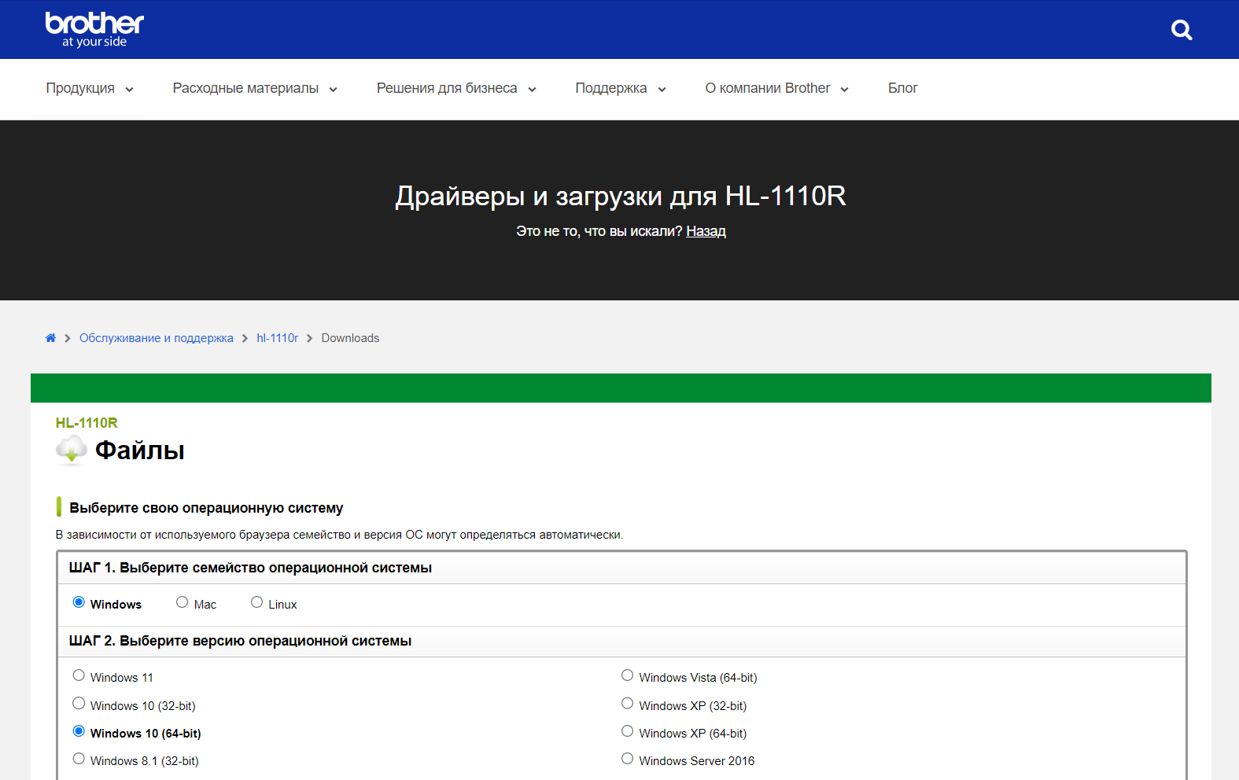Open the Блог page
The image size is (1239, 780).
pos(902,88)
